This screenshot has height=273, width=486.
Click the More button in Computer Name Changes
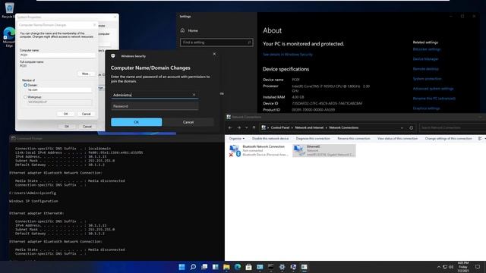pyautogui.click(x=86, y=74)
